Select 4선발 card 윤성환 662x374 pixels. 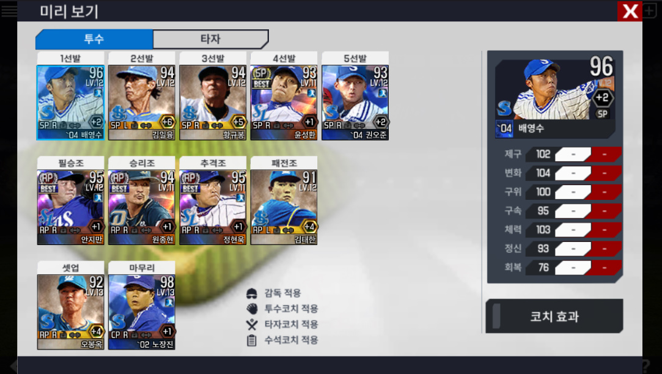pyautogui.click(x=284, y=103)
